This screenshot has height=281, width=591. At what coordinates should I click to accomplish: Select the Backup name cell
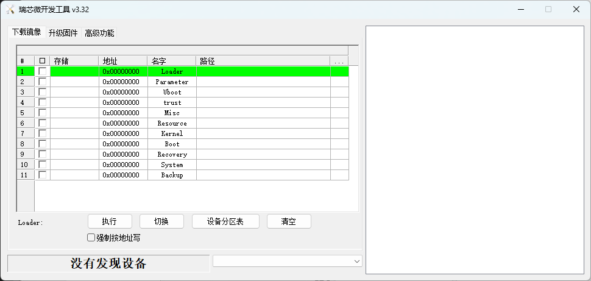[172, 175]
